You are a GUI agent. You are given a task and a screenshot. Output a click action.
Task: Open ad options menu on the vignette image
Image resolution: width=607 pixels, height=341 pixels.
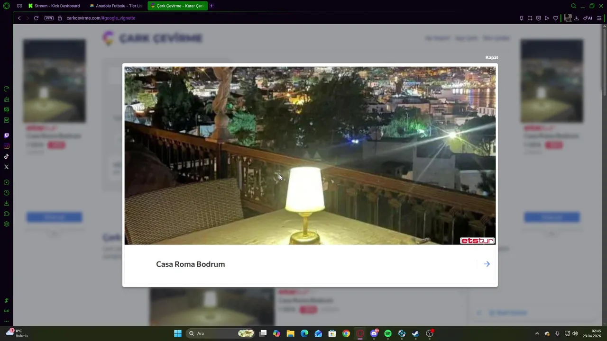pos(491,72)
